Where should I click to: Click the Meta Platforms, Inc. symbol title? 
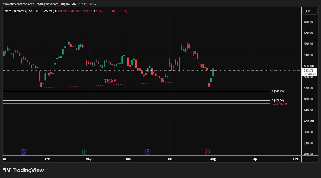19,11
